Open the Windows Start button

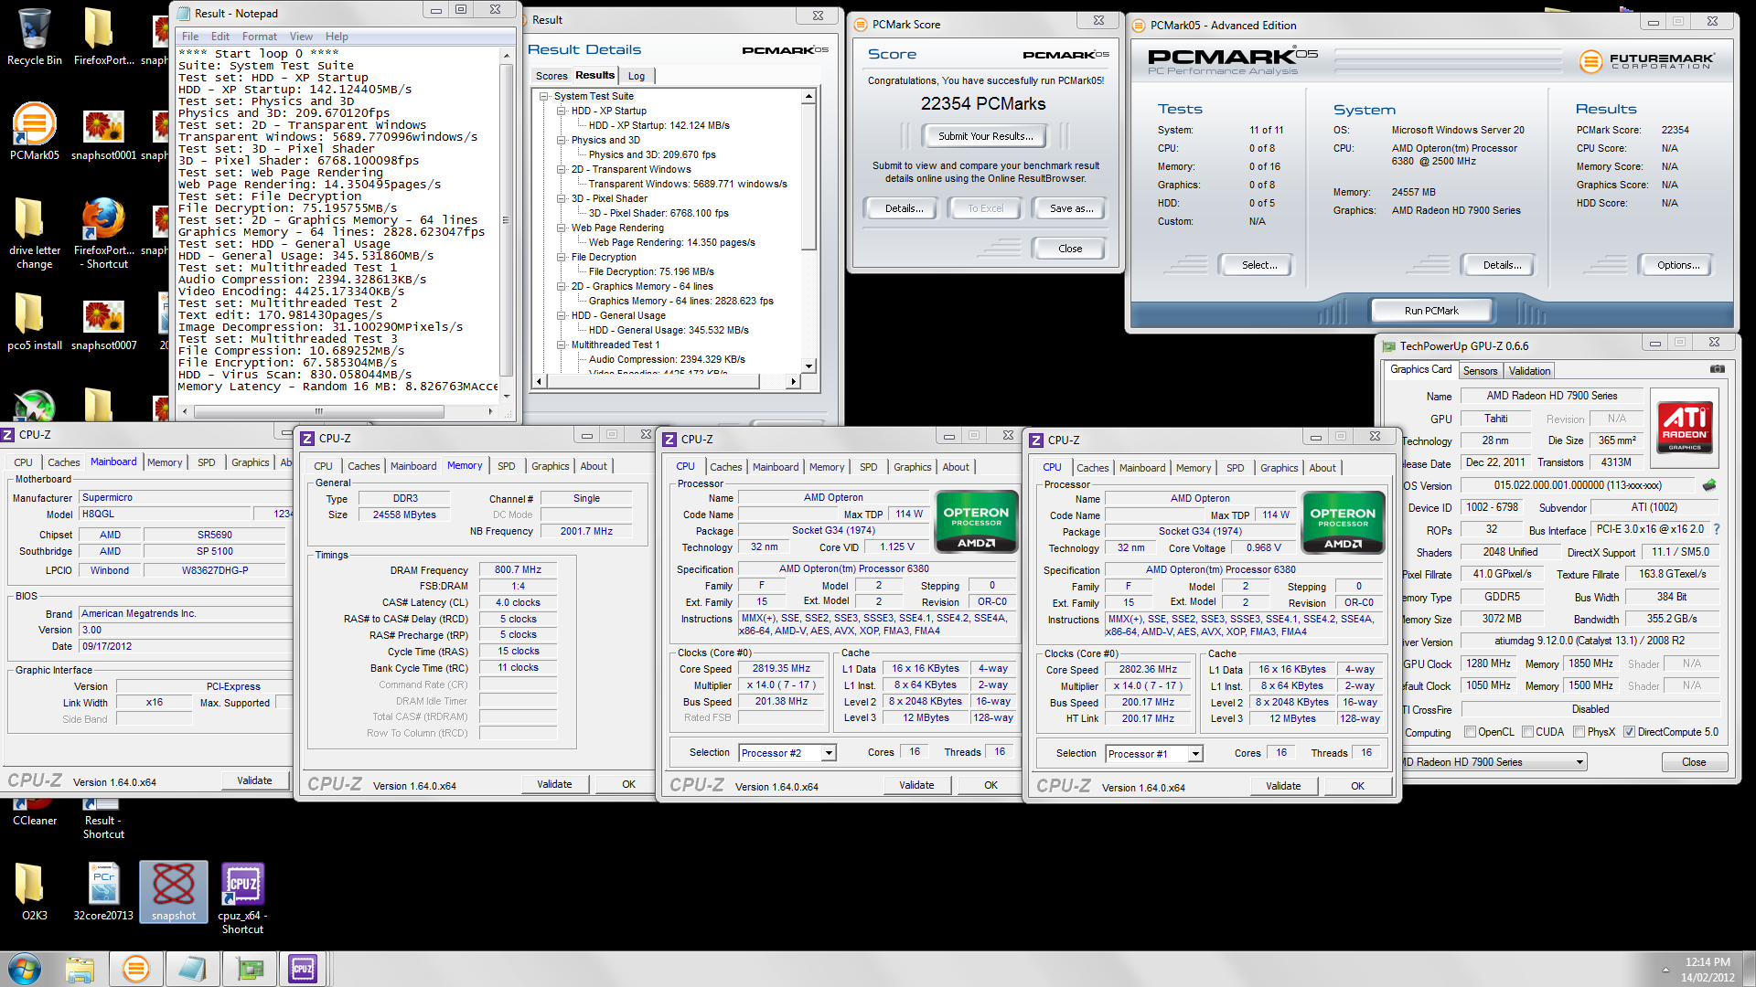pos(25,969)
